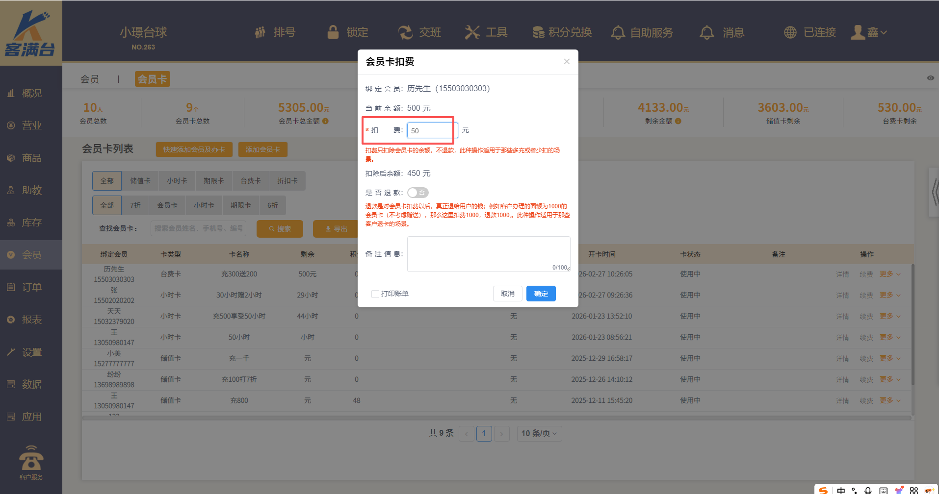This screenshot has width=939, height=494.
Task: Click the 客户服务 telephone icon
Action: (x=31, y=459)
